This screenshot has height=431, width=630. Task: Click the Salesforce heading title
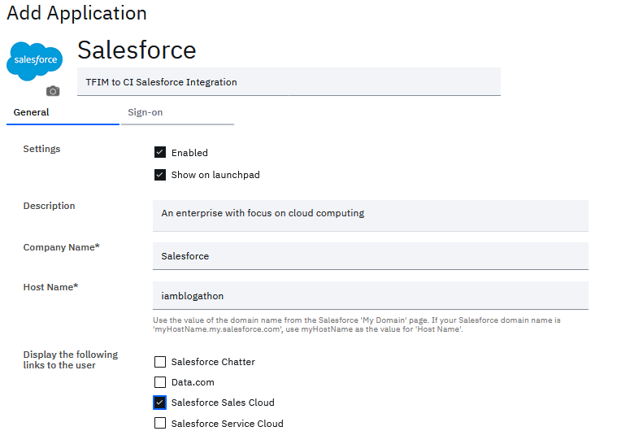click(137, 50)
